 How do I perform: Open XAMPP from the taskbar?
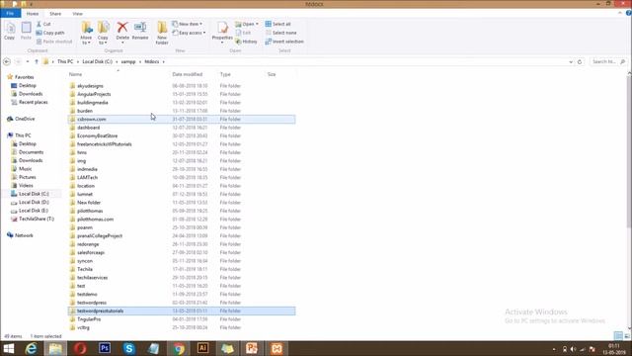tap(276, 348)
